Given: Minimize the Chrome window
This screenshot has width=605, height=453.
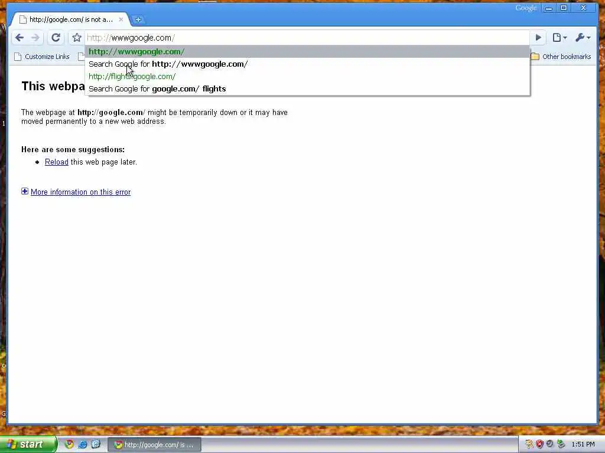Looking at the screenshot, I should pos(549,8).
